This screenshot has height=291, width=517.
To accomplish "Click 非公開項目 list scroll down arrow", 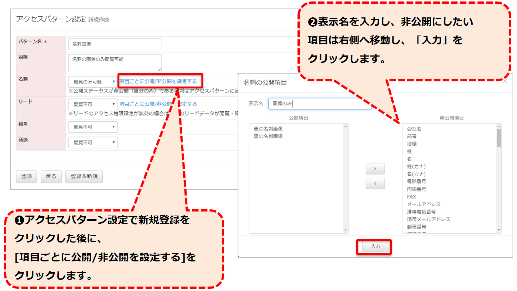I will tap(499, 230).
